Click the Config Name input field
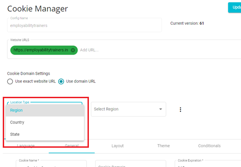 click(x=84, y=25)
